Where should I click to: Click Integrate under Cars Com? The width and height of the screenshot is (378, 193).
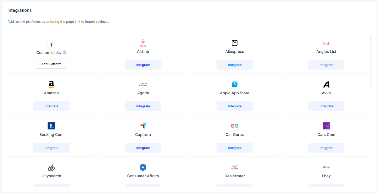tap(326, 148)
